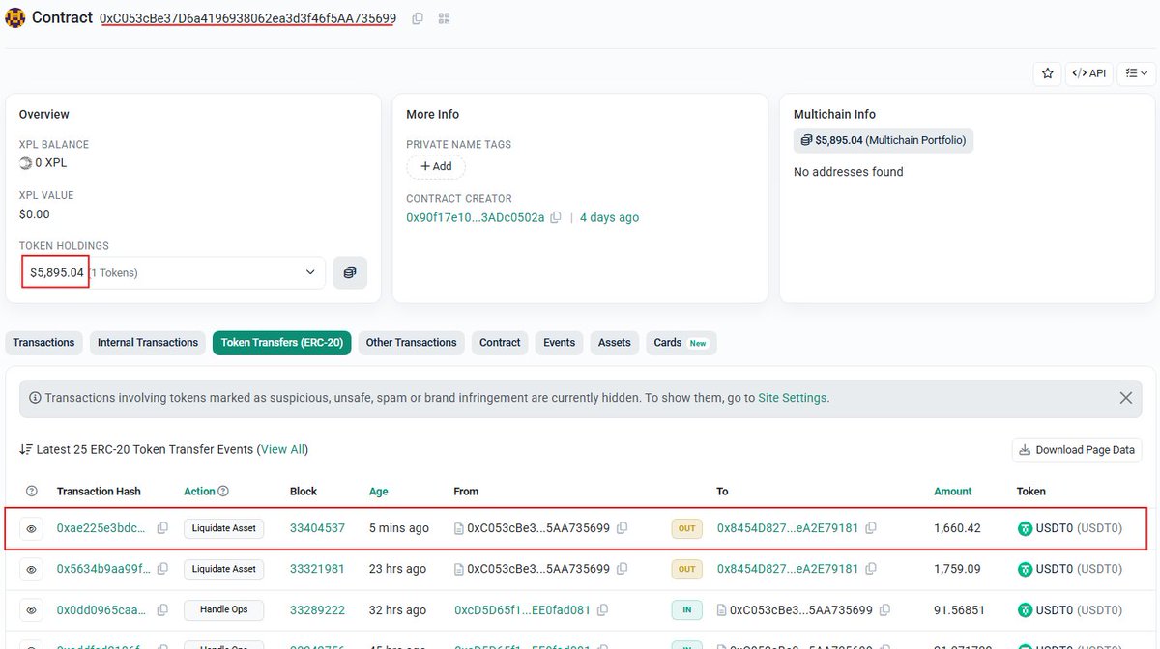Add a private name tag

pos(436,166)
